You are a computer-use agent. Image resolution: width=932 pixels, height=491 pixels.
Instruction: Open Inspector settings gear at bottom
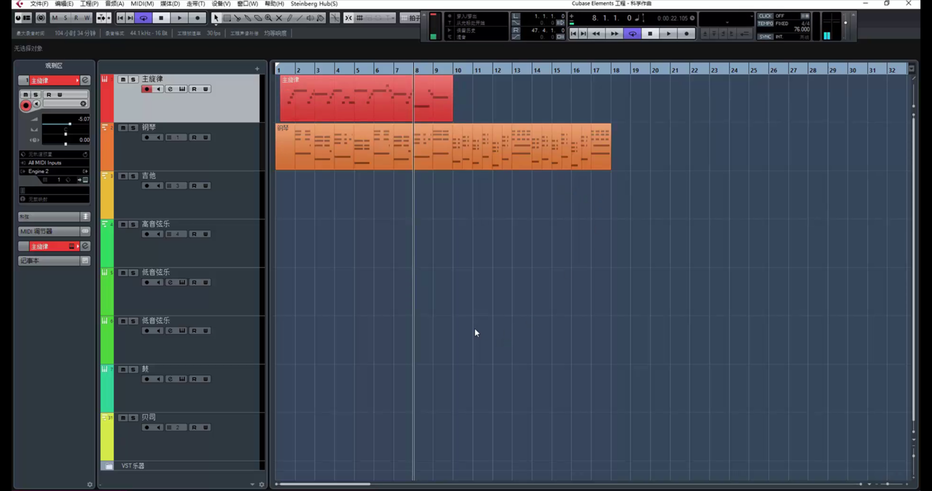90,484
